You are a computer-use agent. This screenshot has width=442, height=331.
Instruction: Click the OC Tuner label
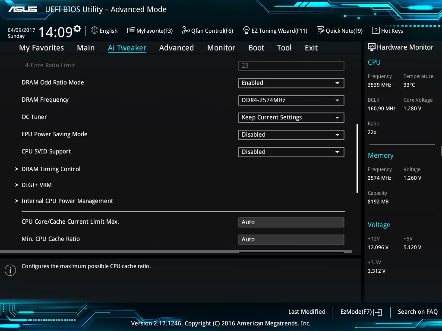[x=34, y=117]
